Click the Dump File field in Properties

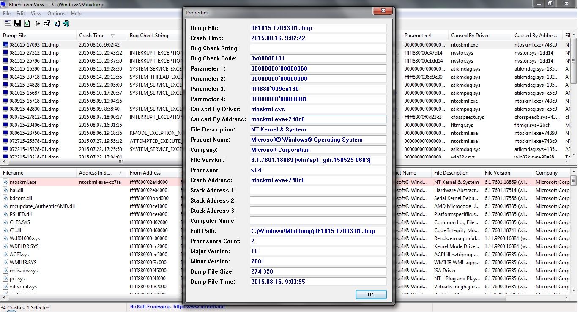point(318,28)
